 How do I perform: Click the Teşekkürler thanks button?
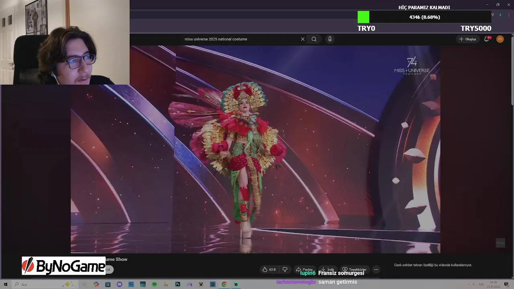(x=354, y=269)
